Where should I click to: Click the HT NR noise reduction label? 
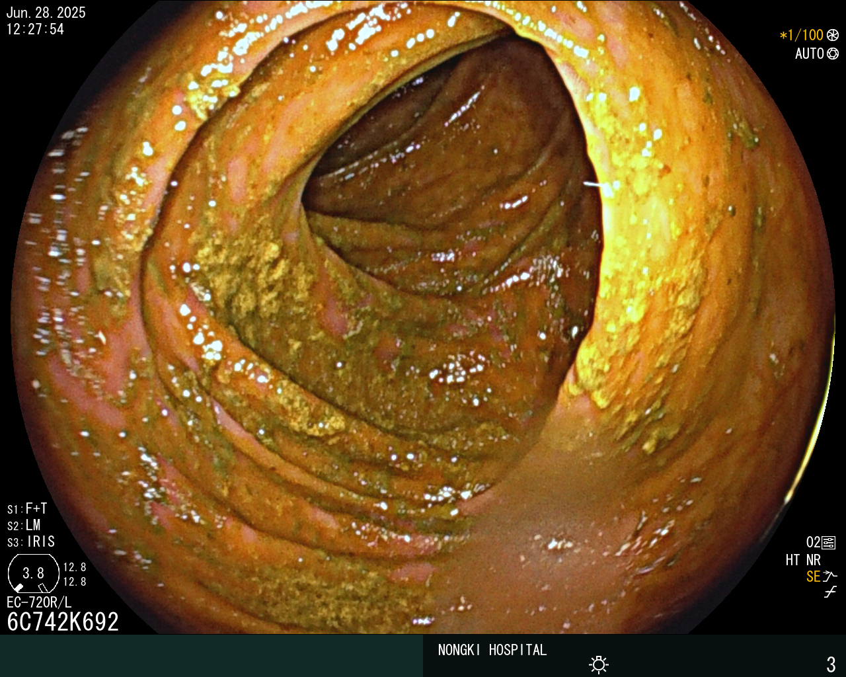coord(803,560)
